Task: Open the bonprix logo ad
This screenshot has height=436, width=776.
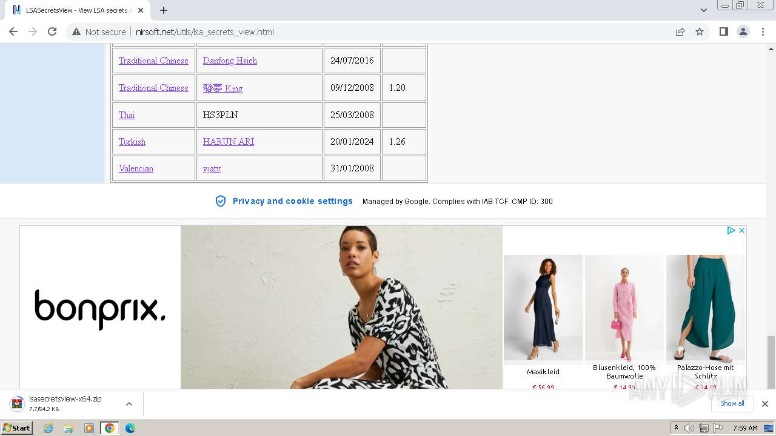Action: pyautogui.click(x=100, y=309)
